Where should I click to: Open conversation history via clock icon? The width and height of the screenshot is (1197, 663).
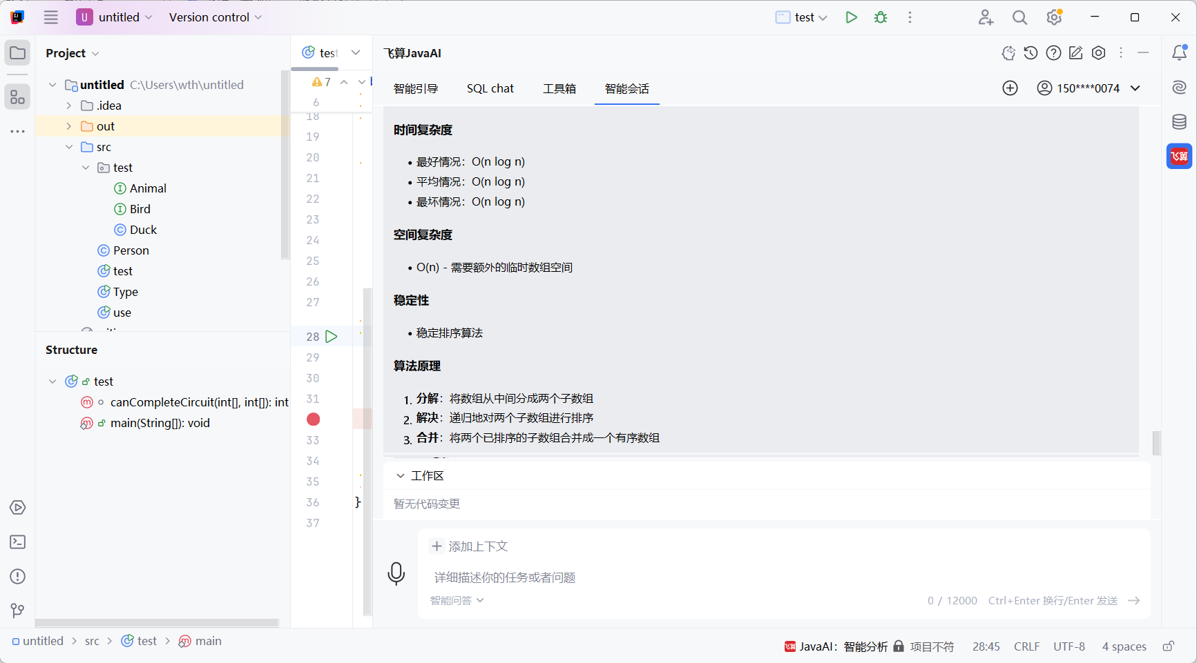point(1031,52)
